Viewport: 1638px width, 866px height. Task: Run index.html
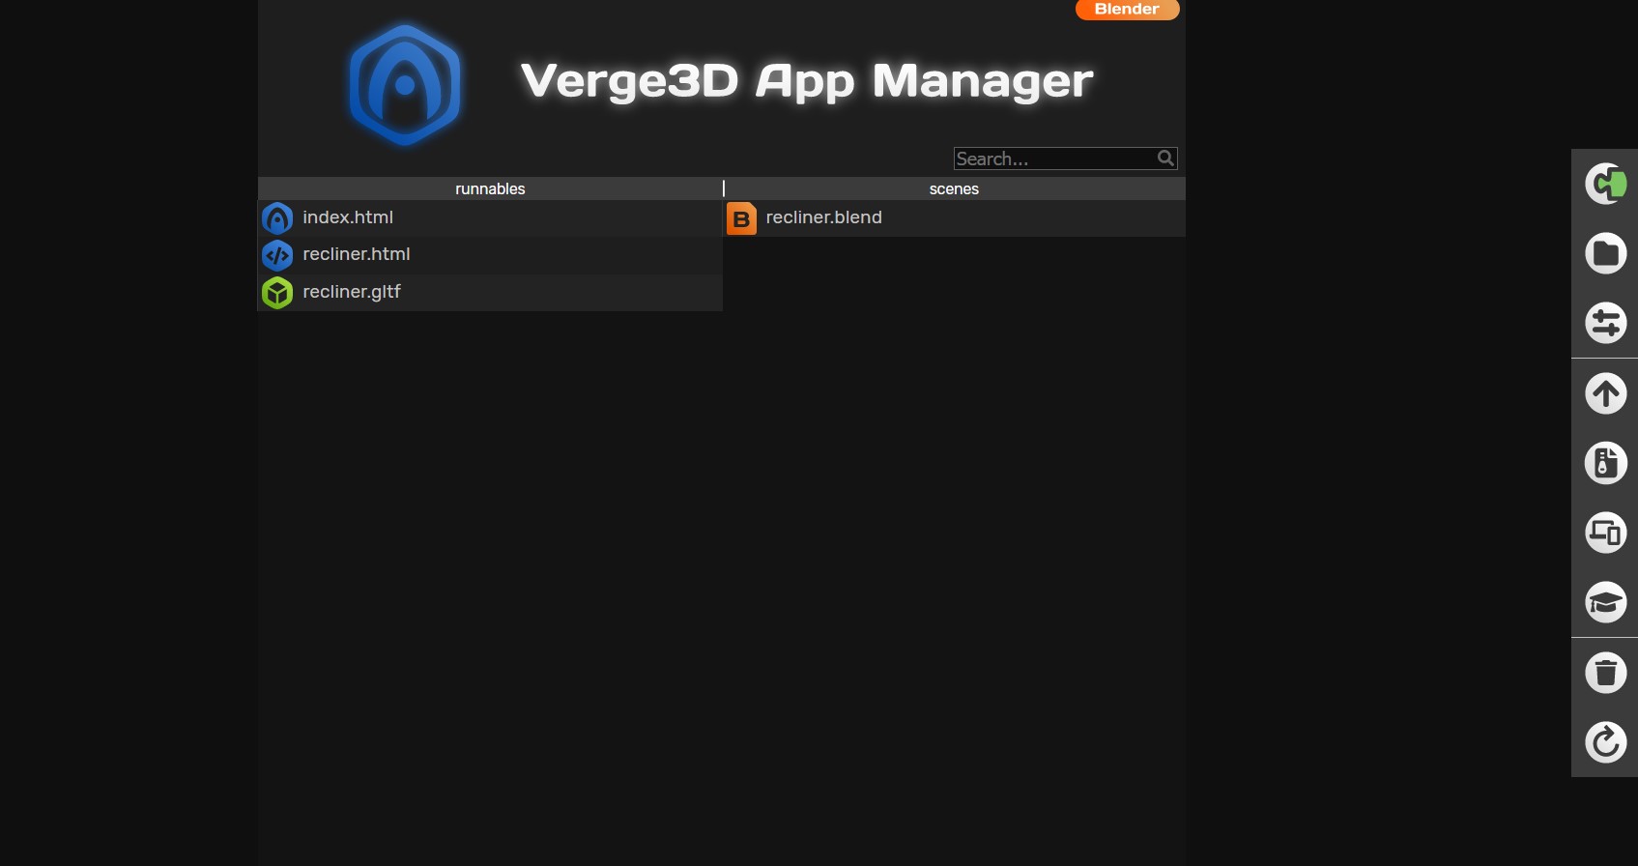(348, 217)
